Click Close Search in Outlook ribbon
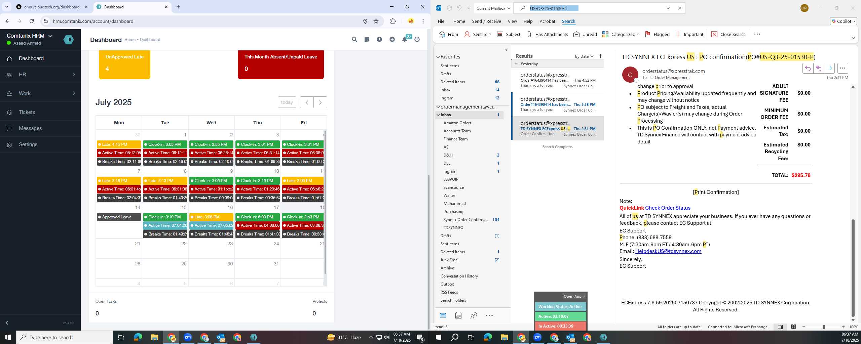This screenshot has width=861, height=344. [x=728, y=34]
